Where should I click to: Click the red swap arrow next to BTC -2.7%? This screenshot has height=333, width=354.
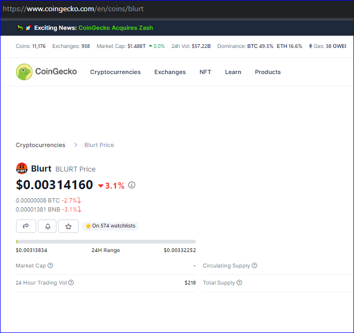click(79, 200)
